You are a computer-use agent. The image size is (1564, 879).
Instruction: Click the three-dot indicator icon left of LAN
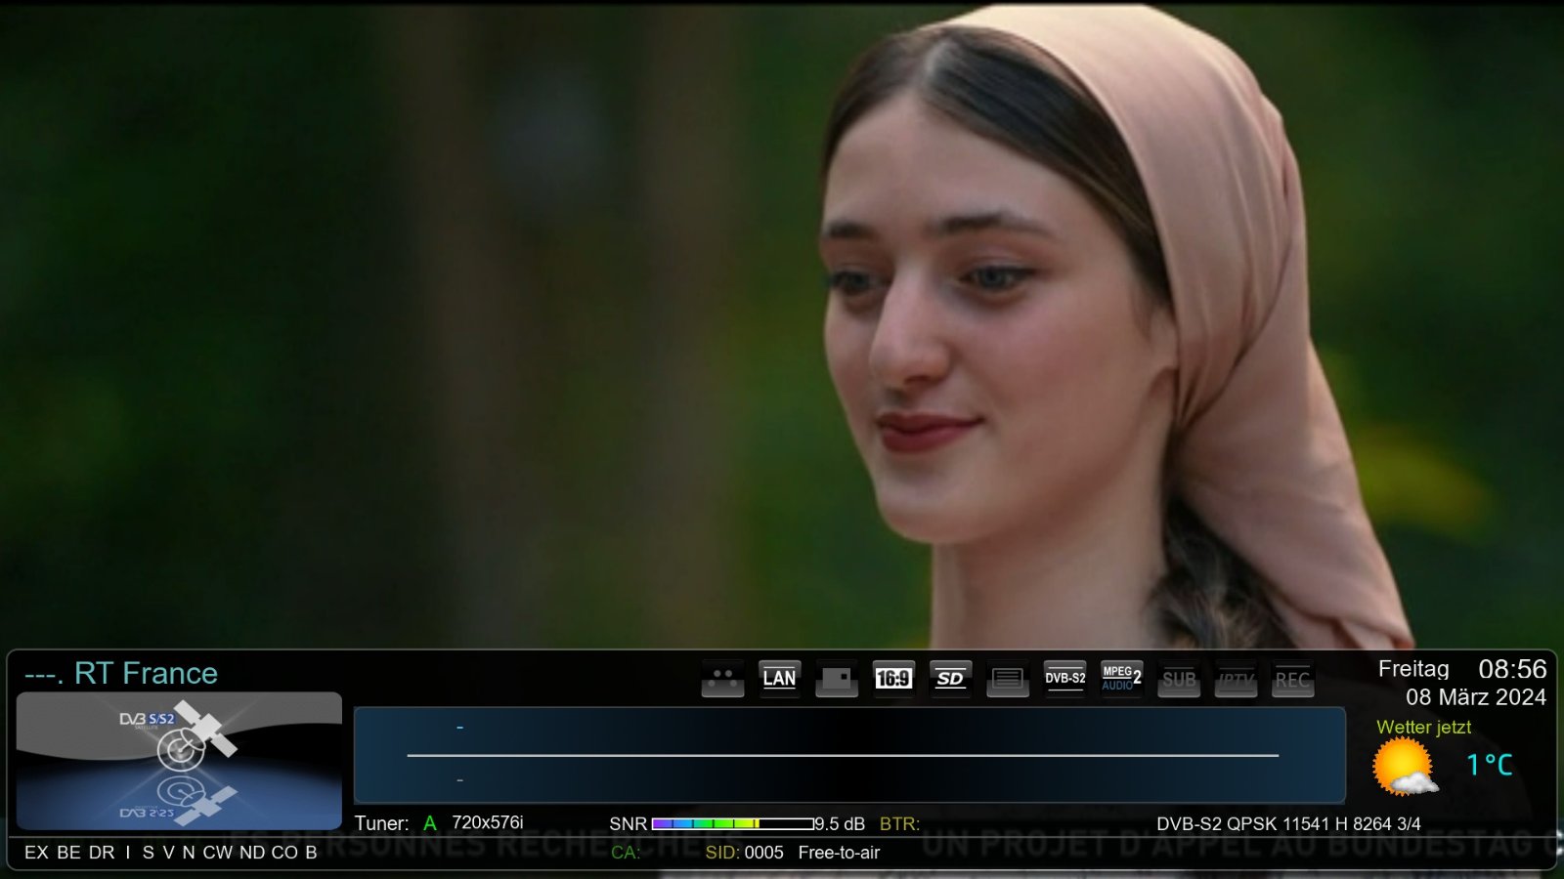722,679
